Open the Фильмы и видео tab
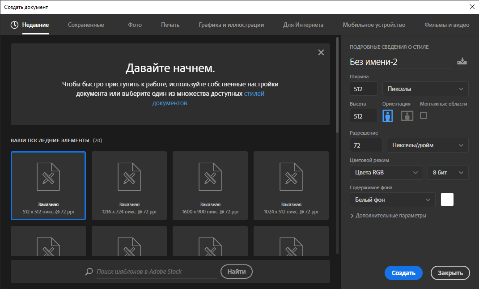 point(447,25)
